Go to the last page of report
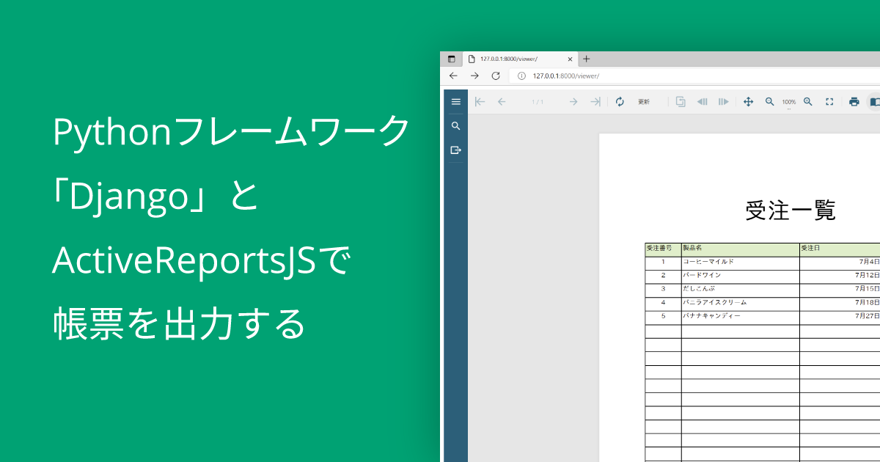This screenshot has width=880, height=462. pyautogui.click(x=595, y=102)
